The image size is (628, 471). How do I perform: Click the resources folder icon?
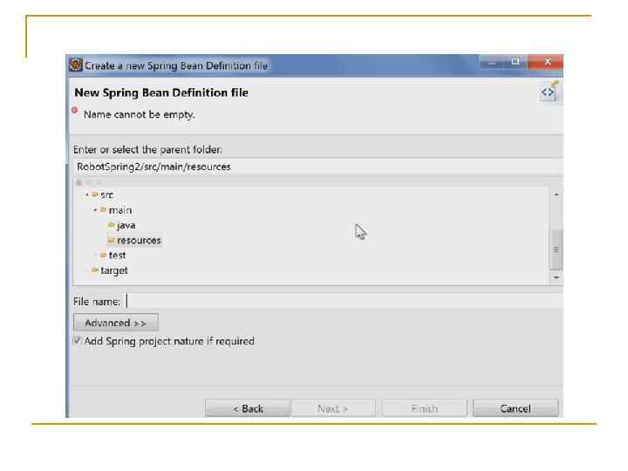[112, 240]
